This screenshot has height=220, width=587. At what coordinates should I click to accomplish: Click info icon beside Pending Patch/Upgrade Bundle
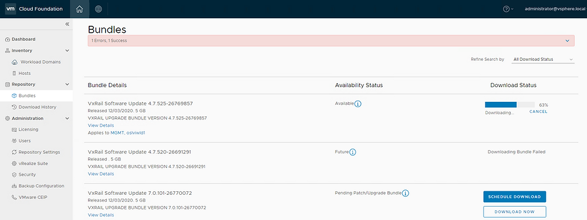[x=406, y=193]
